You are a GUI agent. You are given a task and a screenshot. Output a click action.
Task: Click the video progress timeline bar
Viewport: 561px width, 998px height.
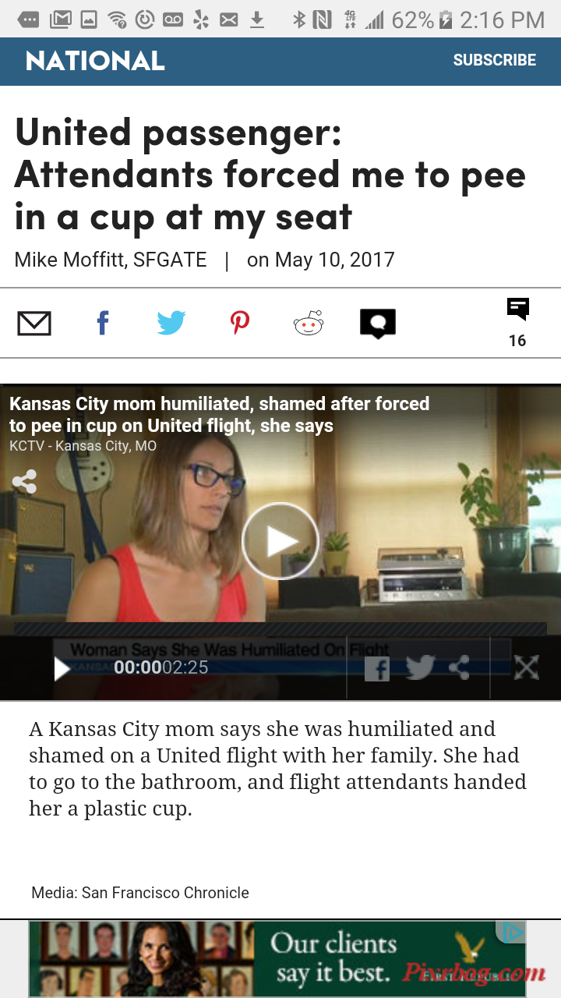[280, 628]
